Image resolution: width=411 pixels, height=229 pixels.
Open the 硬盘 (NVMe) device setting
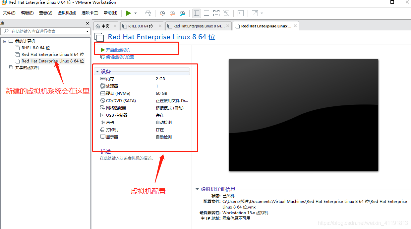tap(118, 94)
